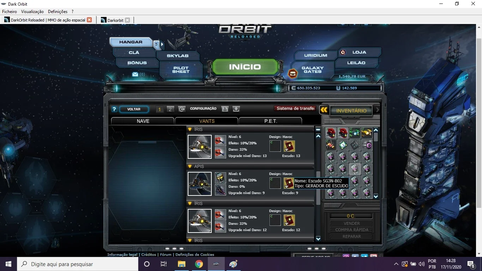
Task: Click the green INÍCIO button
Action: (x=245, y=67)
